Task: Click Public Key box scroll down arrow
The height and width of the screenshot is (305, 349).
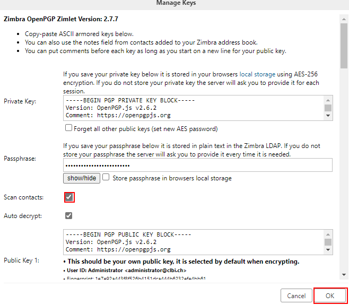Action: tap(328, 250)
